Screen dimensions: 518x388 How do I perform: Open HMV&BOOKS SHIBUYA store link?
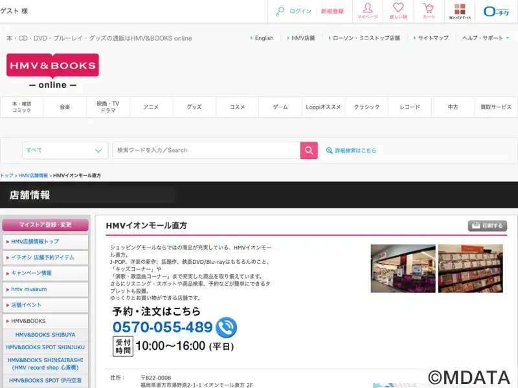[x=45, y=335]
